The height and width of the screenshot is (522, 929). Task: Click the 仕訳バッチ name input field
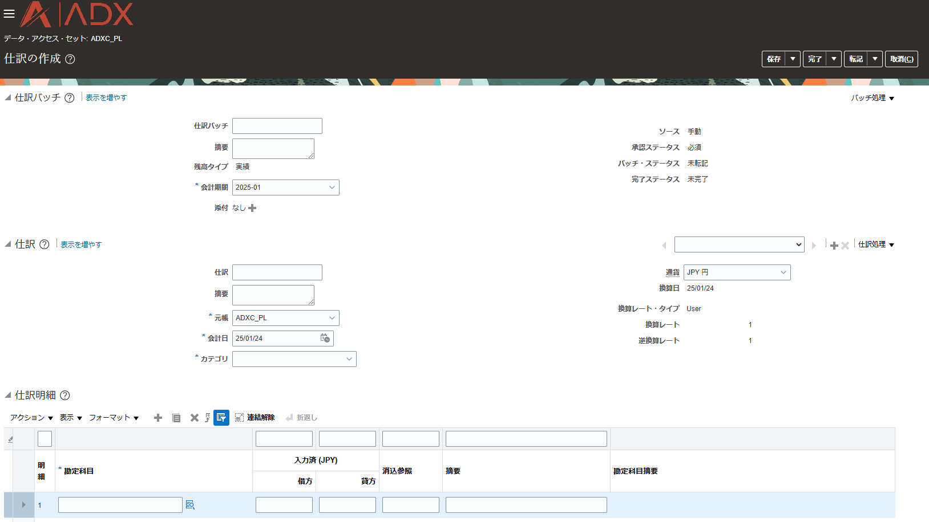tap(277, 126)
